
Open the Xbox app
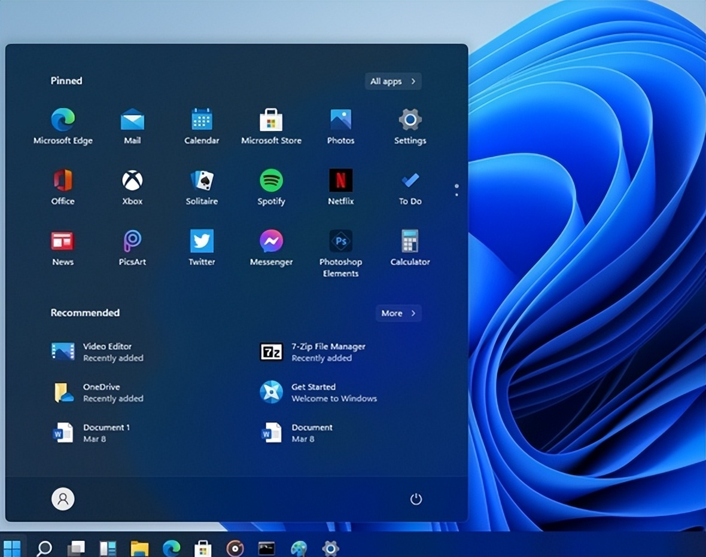[132, 181]
